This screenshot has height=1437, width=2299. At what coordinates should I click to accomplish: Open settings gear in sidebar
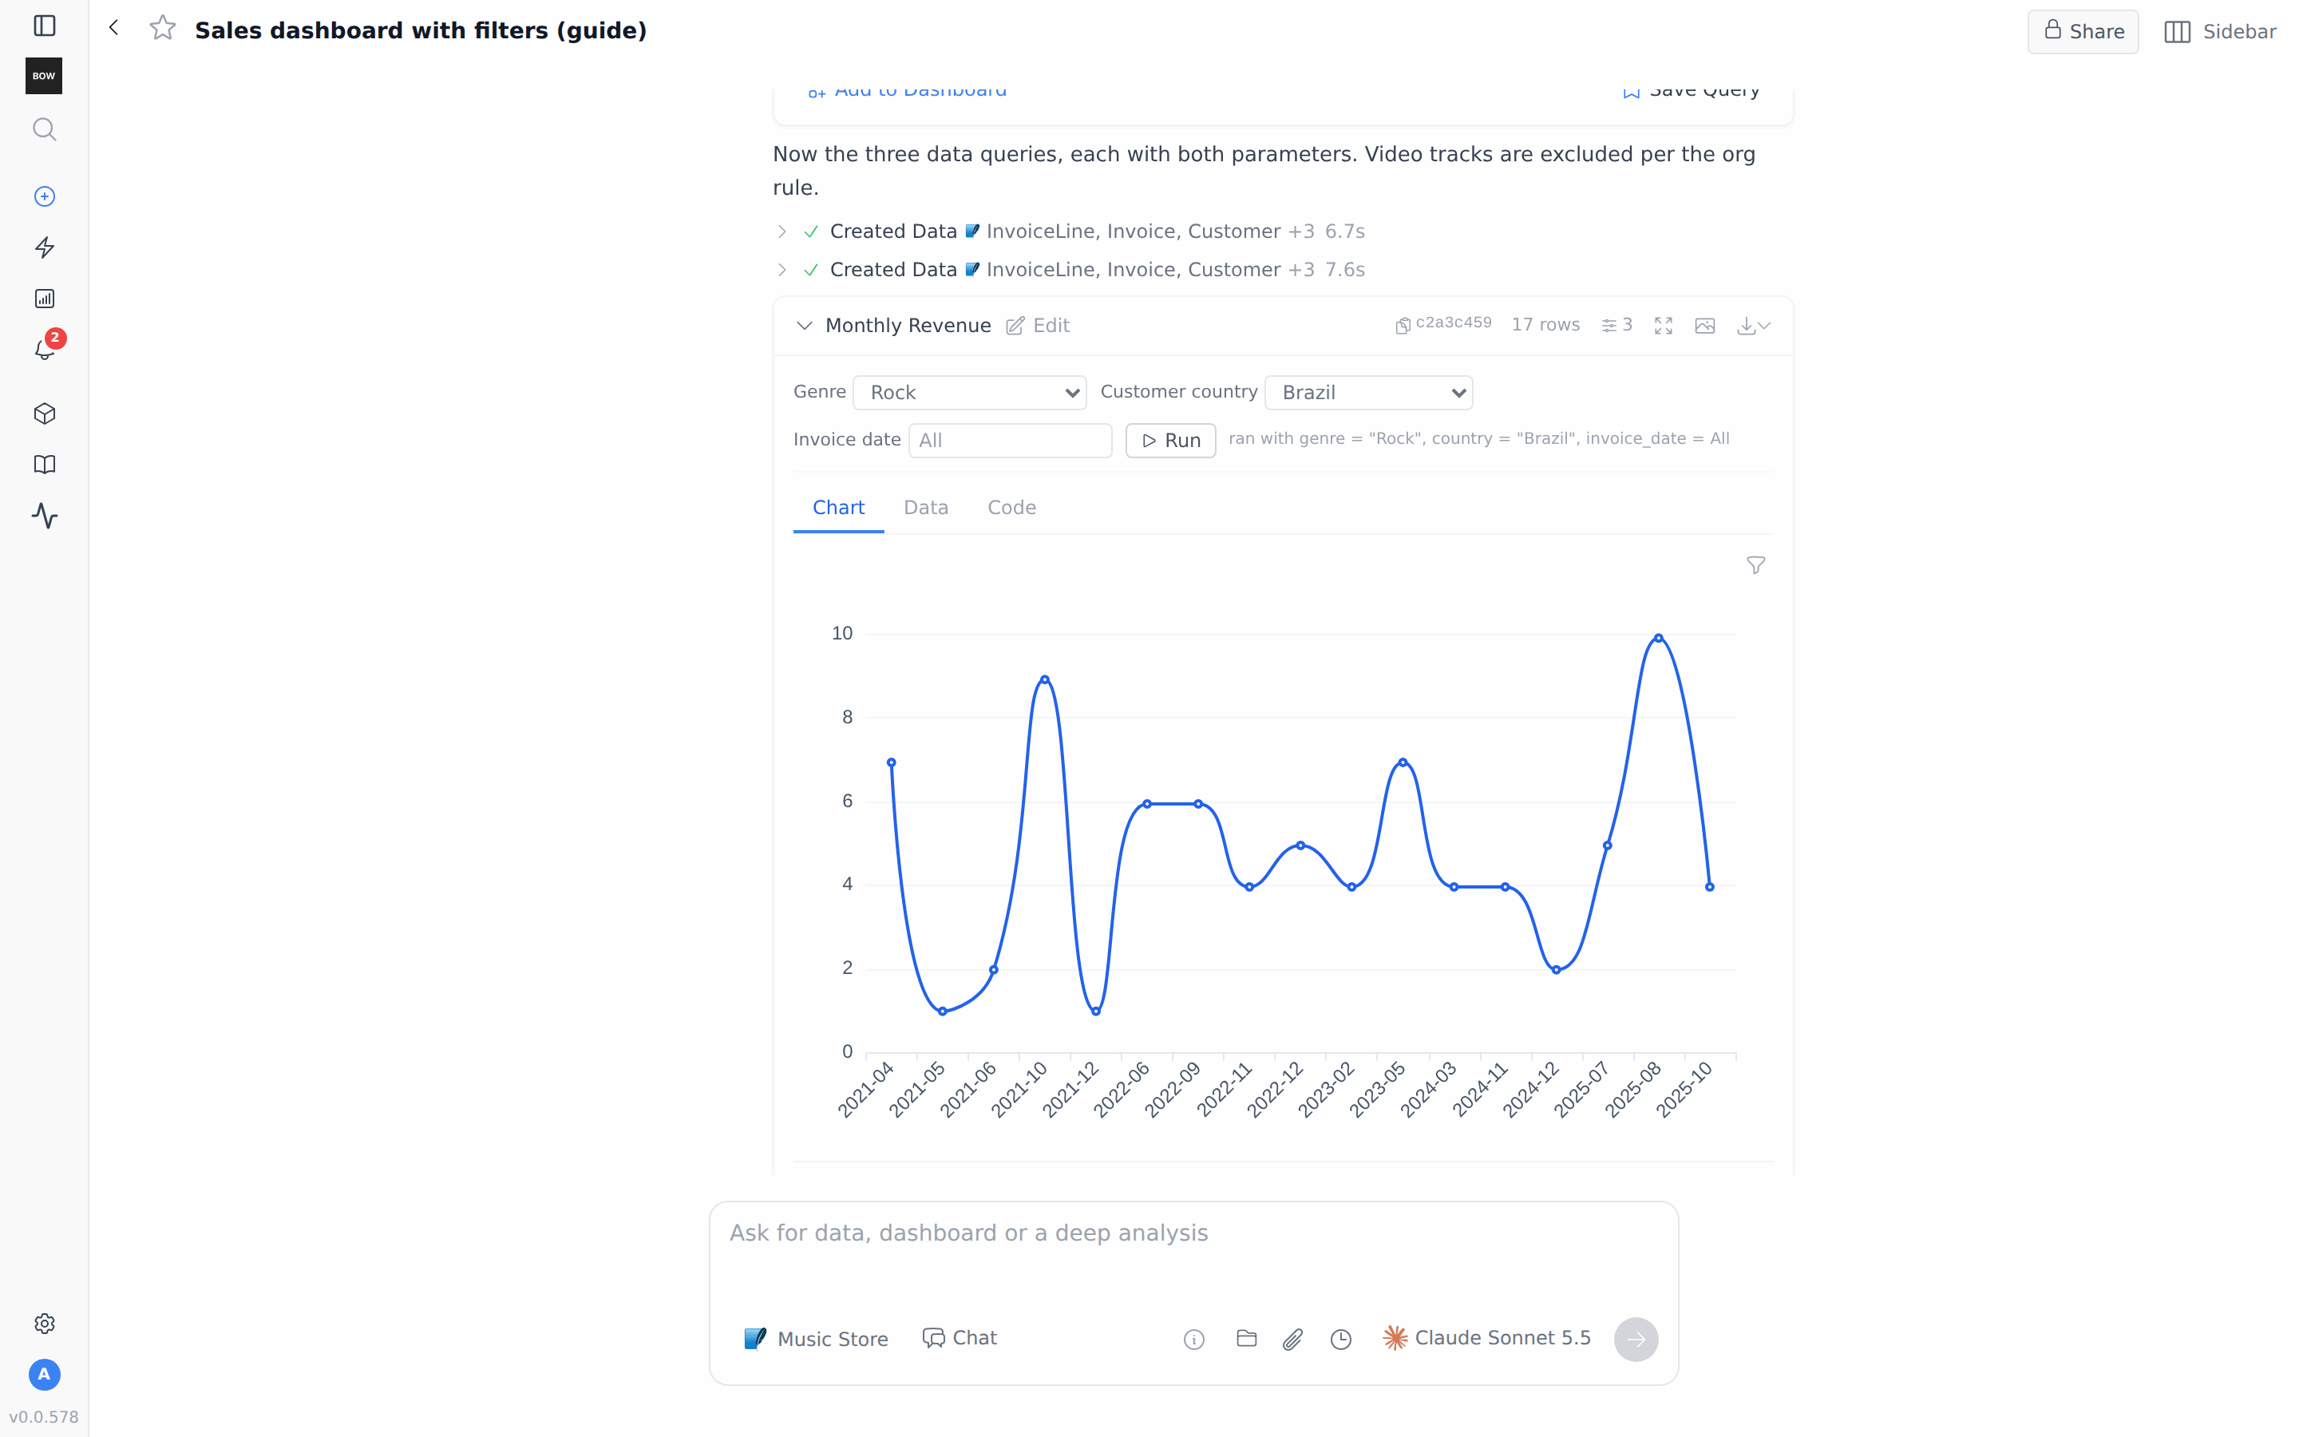pos(45,1324)
